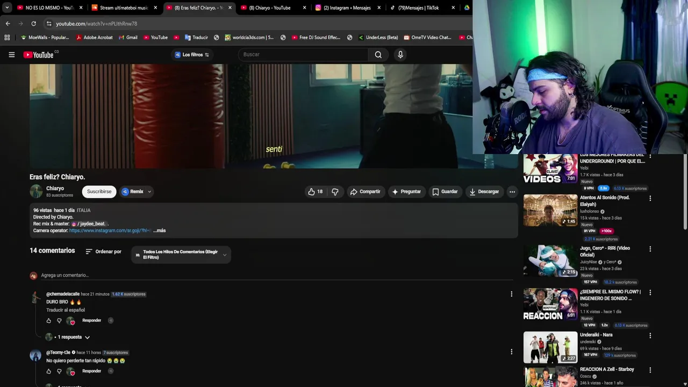Screen dimensions: 688x387
Task: Dislike the video with thumbs down
Action: click(x=335, y=191)
